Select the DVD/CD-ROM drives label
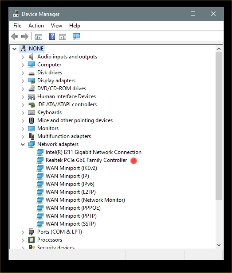This screenshot has height=273, width=232. point(62,88)
